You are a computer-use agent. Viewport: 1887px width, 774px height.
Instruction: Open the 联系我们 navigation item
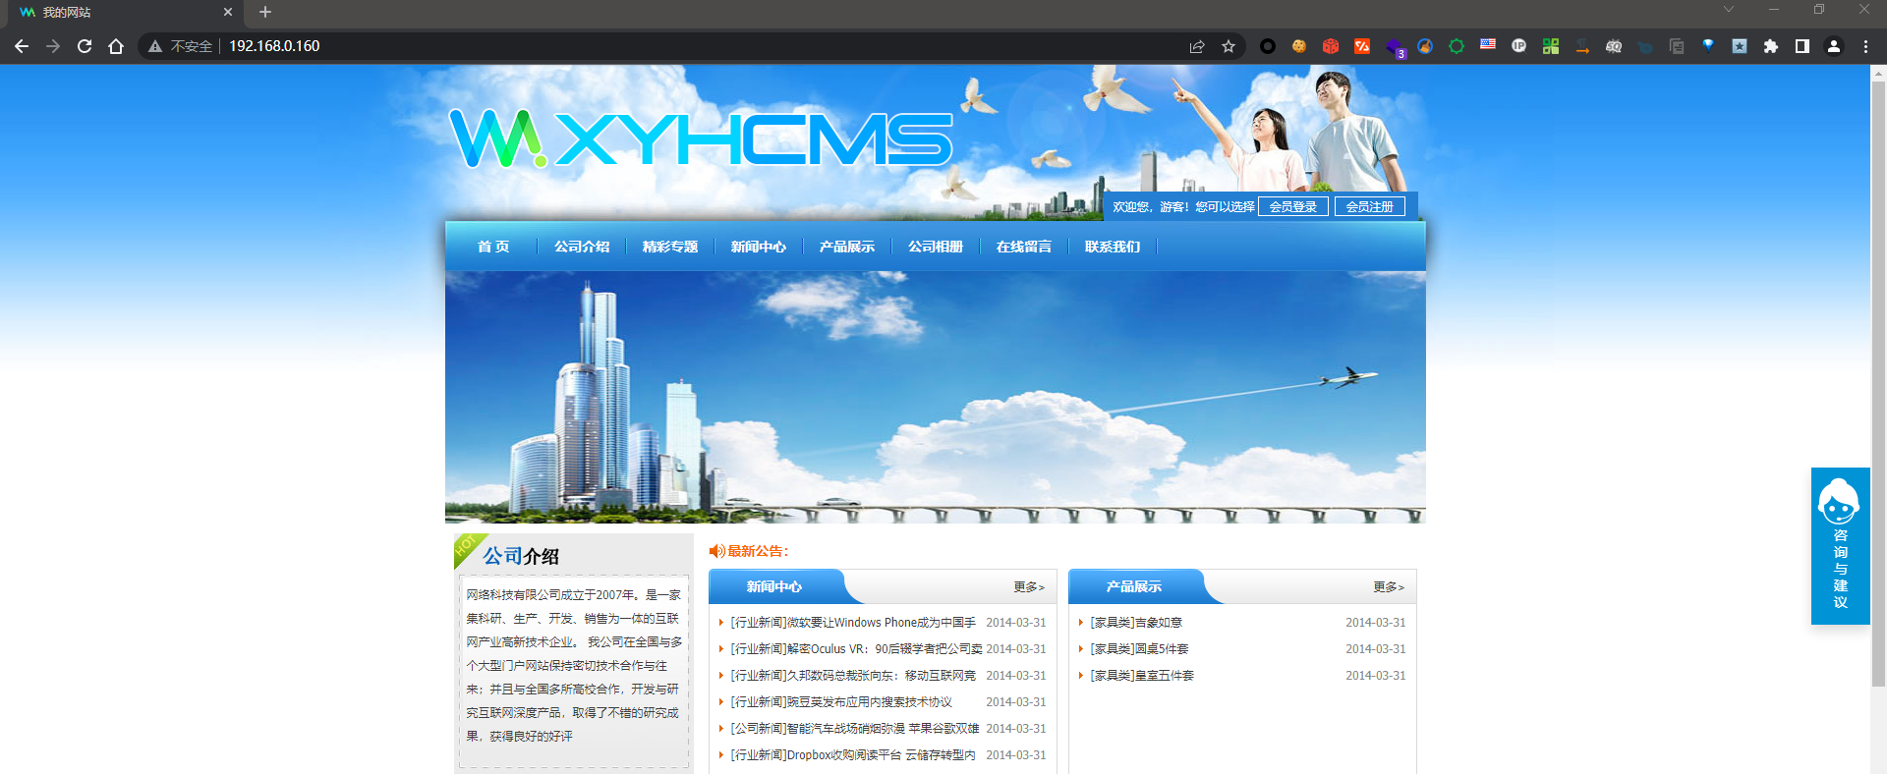click(1113, 247)
